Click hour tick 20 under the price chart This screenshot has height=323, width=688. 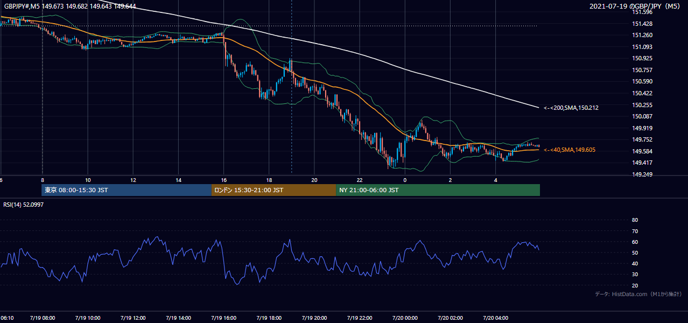tap(314, 180)
